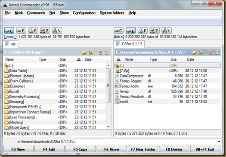Select drive C in left panel

(x=9, y=31)
